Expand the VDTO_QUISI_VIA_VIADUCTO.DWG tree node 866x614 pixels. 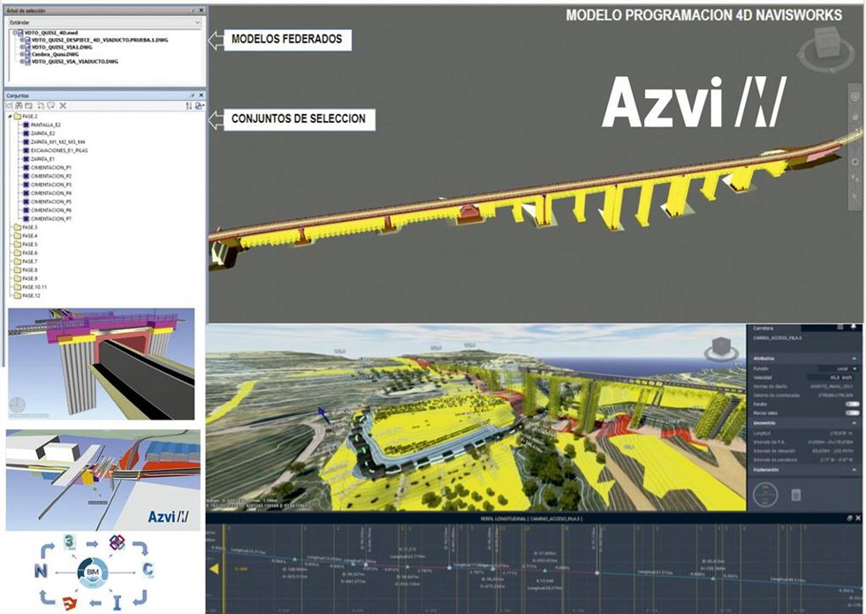click(22, 61)
